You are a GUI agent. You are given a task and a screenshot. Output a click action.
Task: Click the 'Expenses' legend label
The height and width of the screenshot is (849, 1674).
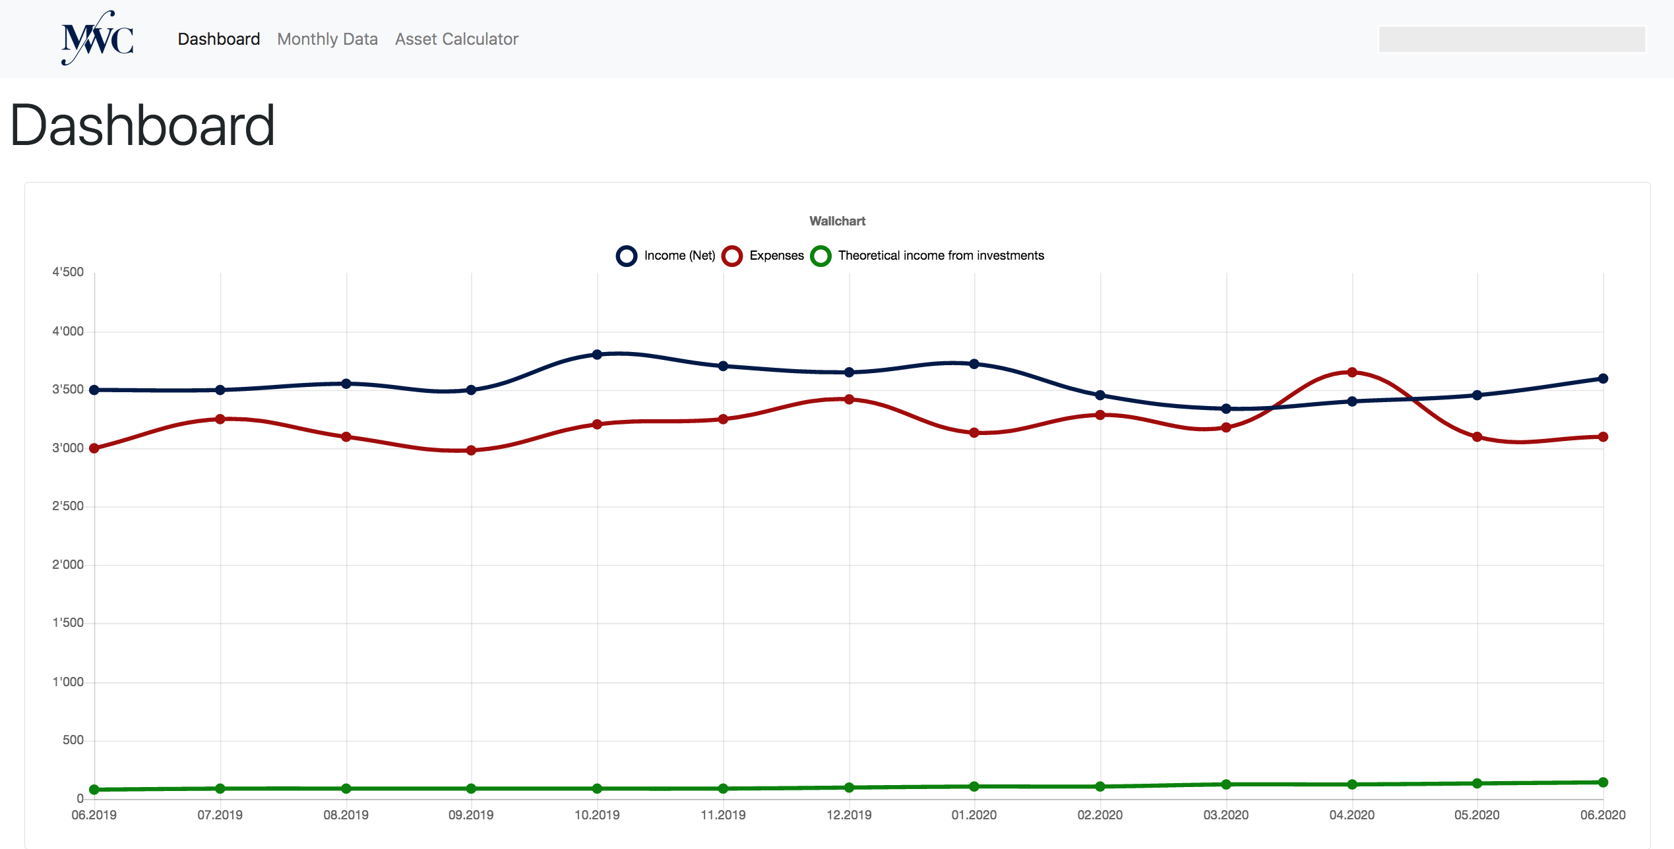pyautogui.click(x=776, y=256)
